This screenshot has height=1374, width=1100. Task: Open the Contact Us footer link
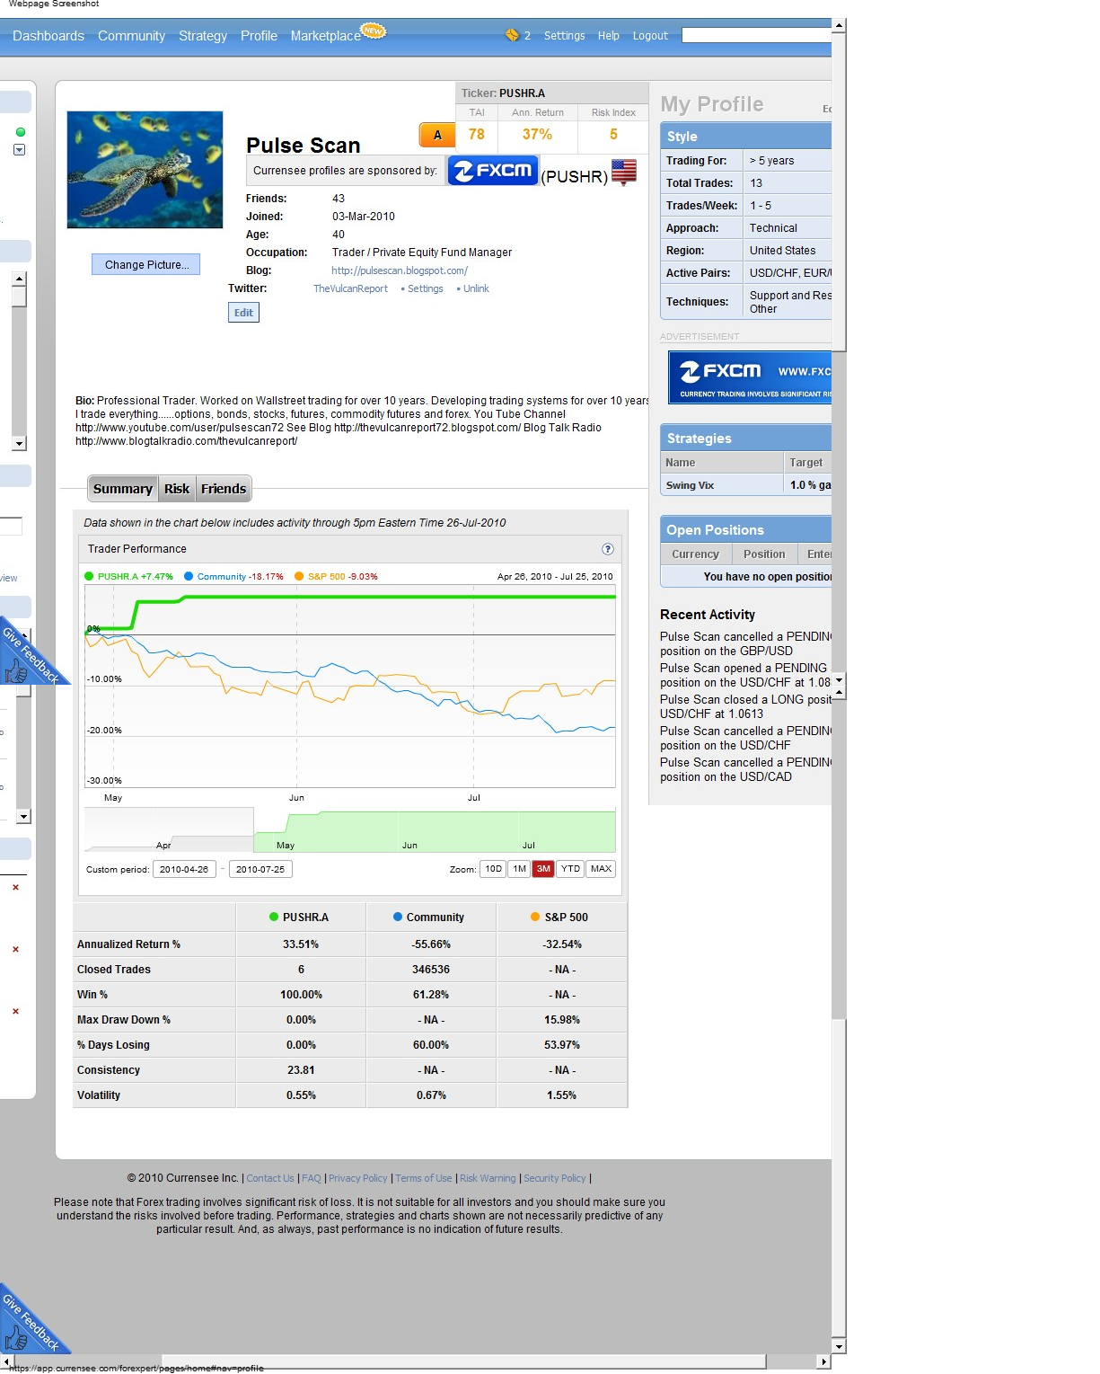point(270,1178)
